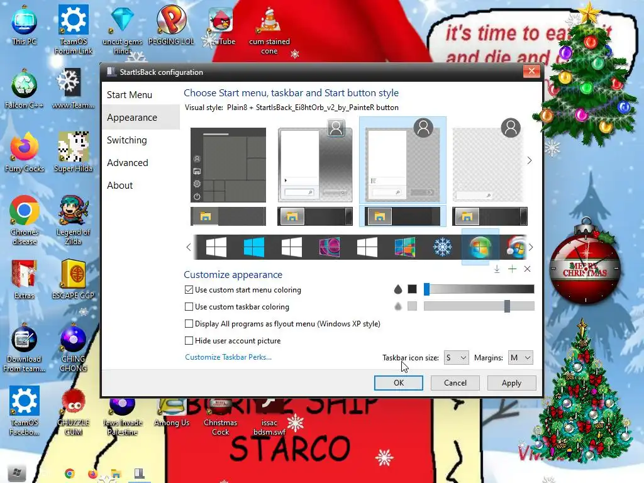Select the Aero style with square user picture
The width and height of the screenshot is (644, 483).
coord(315,161)
